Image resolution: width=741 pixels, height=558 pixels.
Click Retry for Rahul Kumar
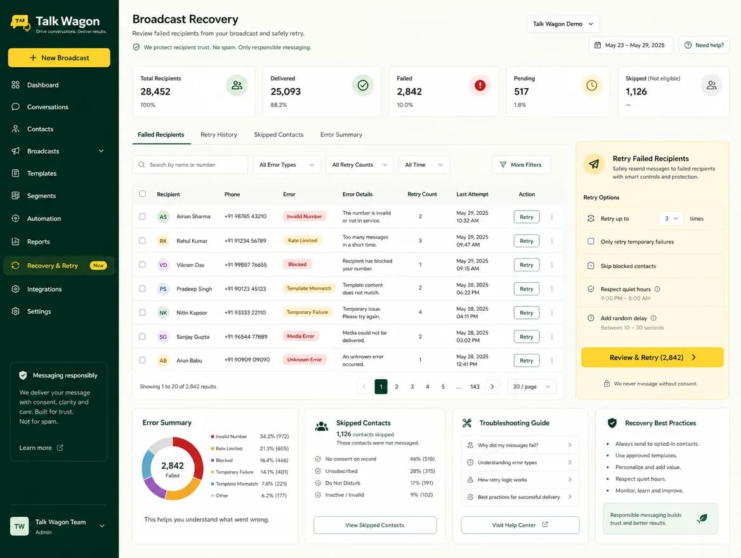pos(527,240)
